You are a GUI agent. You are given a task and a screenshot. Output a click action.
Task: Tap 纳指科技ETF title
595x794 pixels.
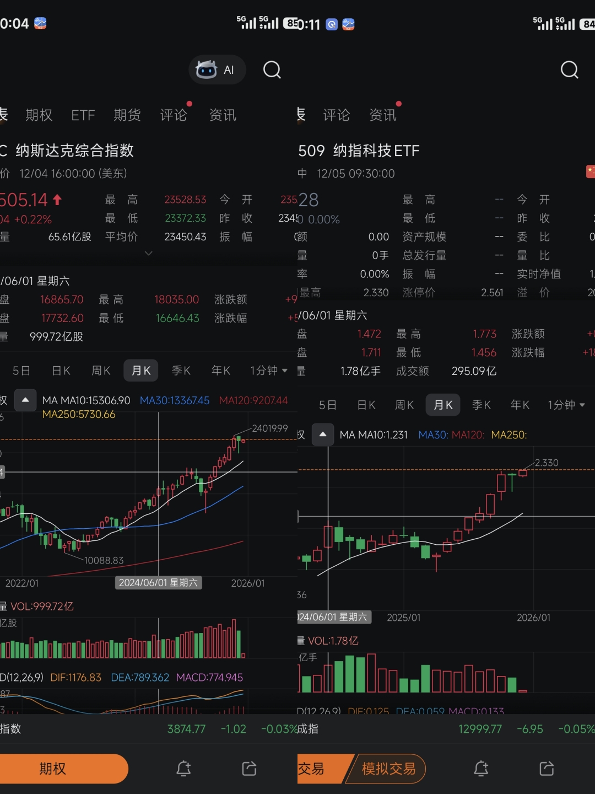tap(376, 151)
